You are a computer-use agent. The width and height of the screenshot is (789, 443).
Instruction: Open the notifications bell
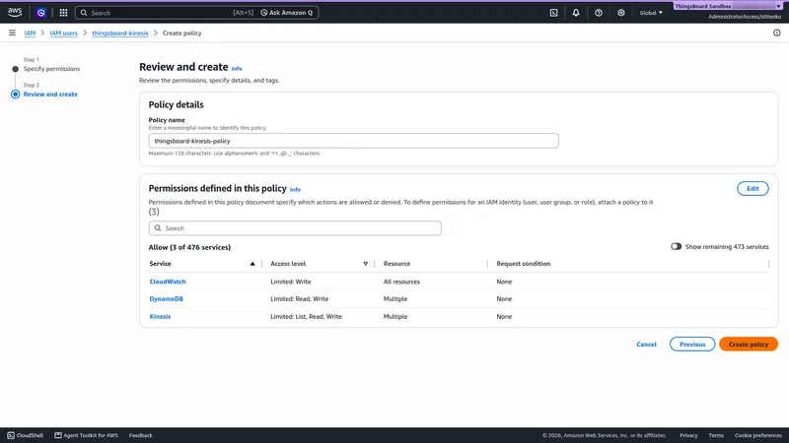pos(576,13)
